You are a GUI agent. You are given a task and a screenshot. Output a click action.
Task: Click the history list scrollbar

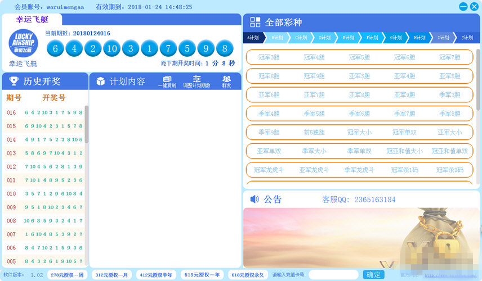86,124
